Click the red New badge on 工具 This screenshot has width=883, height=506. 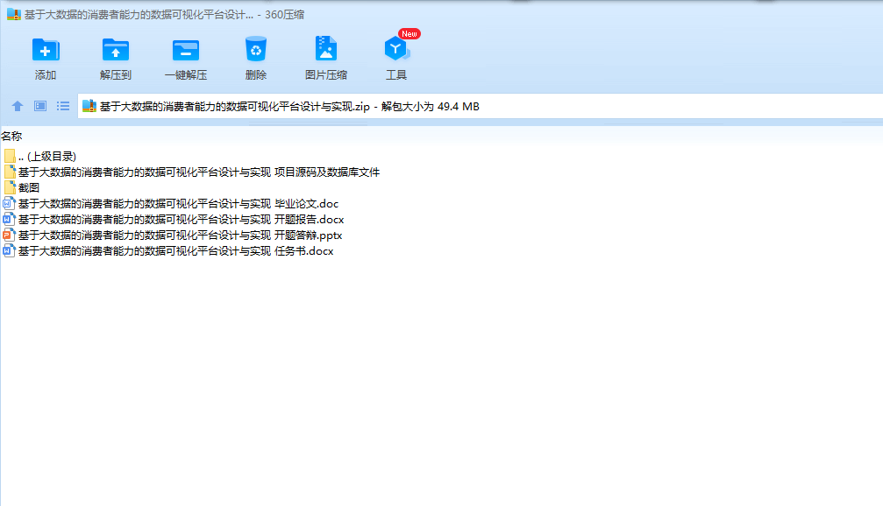pos(409,34)
